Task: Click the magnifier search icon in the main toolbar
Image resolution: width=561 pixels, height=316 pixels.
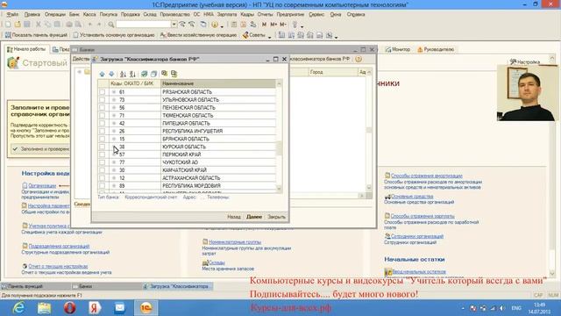Action: [x=111, y=25]
